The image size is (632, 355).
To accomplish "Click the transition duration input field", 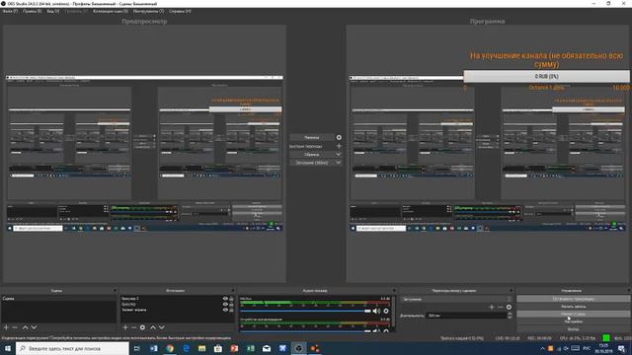I will click(466, 316).
